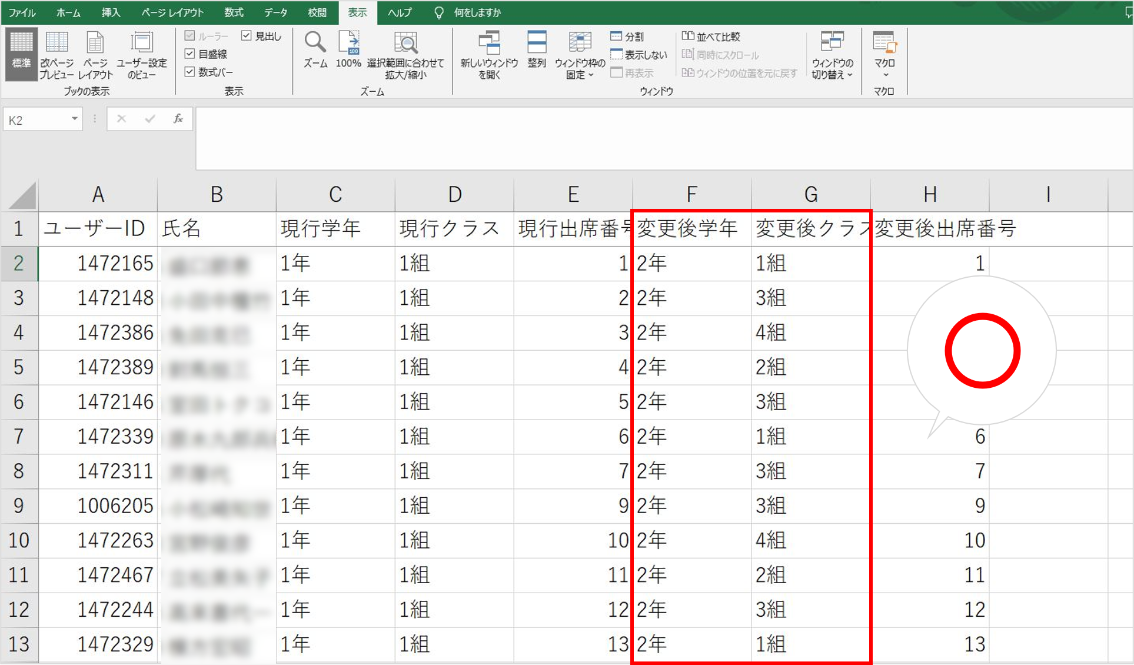
Task: Switch to ページレイアウト view icon
Action: (x=95, y=53)
